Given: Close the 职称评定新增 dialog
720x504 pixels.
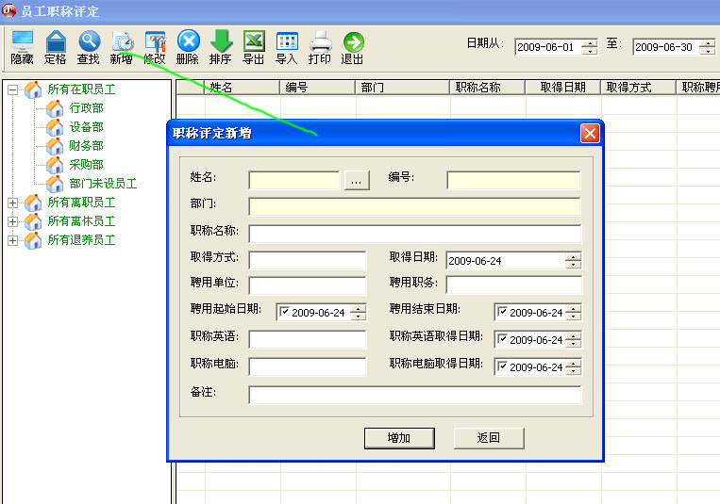Looking at the screenshot, I should [590, 134].
